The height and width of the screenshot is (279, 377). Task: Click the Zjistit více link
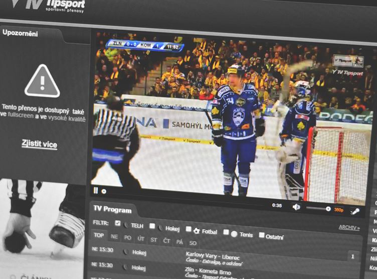click(40, 144)
